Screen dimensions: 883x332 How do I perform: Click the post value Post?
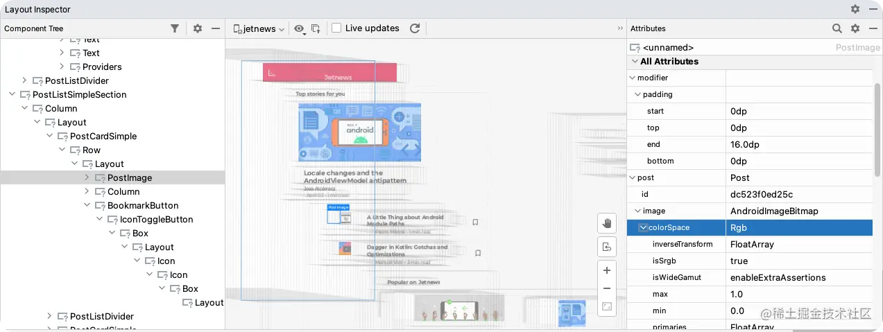(740, 177)
